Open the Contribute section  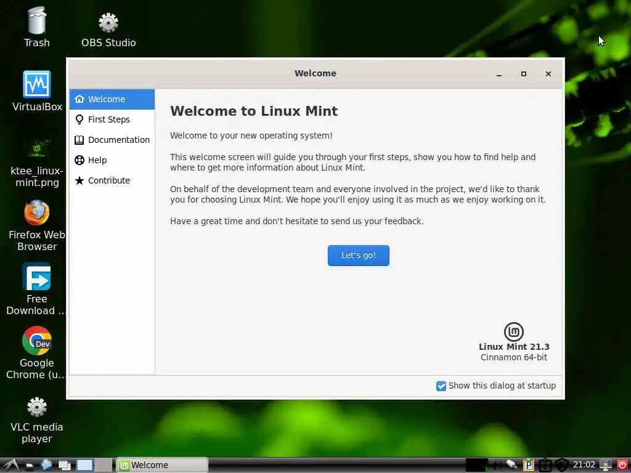point(112,180)
